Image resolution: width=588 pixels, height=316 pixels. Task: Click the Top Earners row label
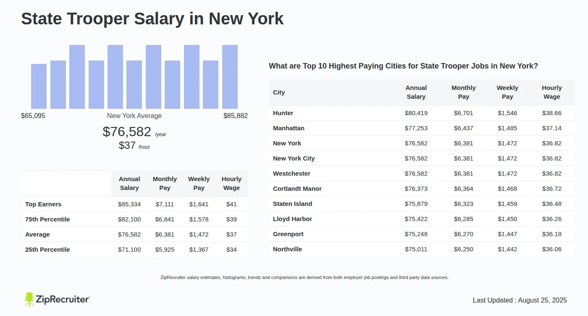click(x=43, y=204)
